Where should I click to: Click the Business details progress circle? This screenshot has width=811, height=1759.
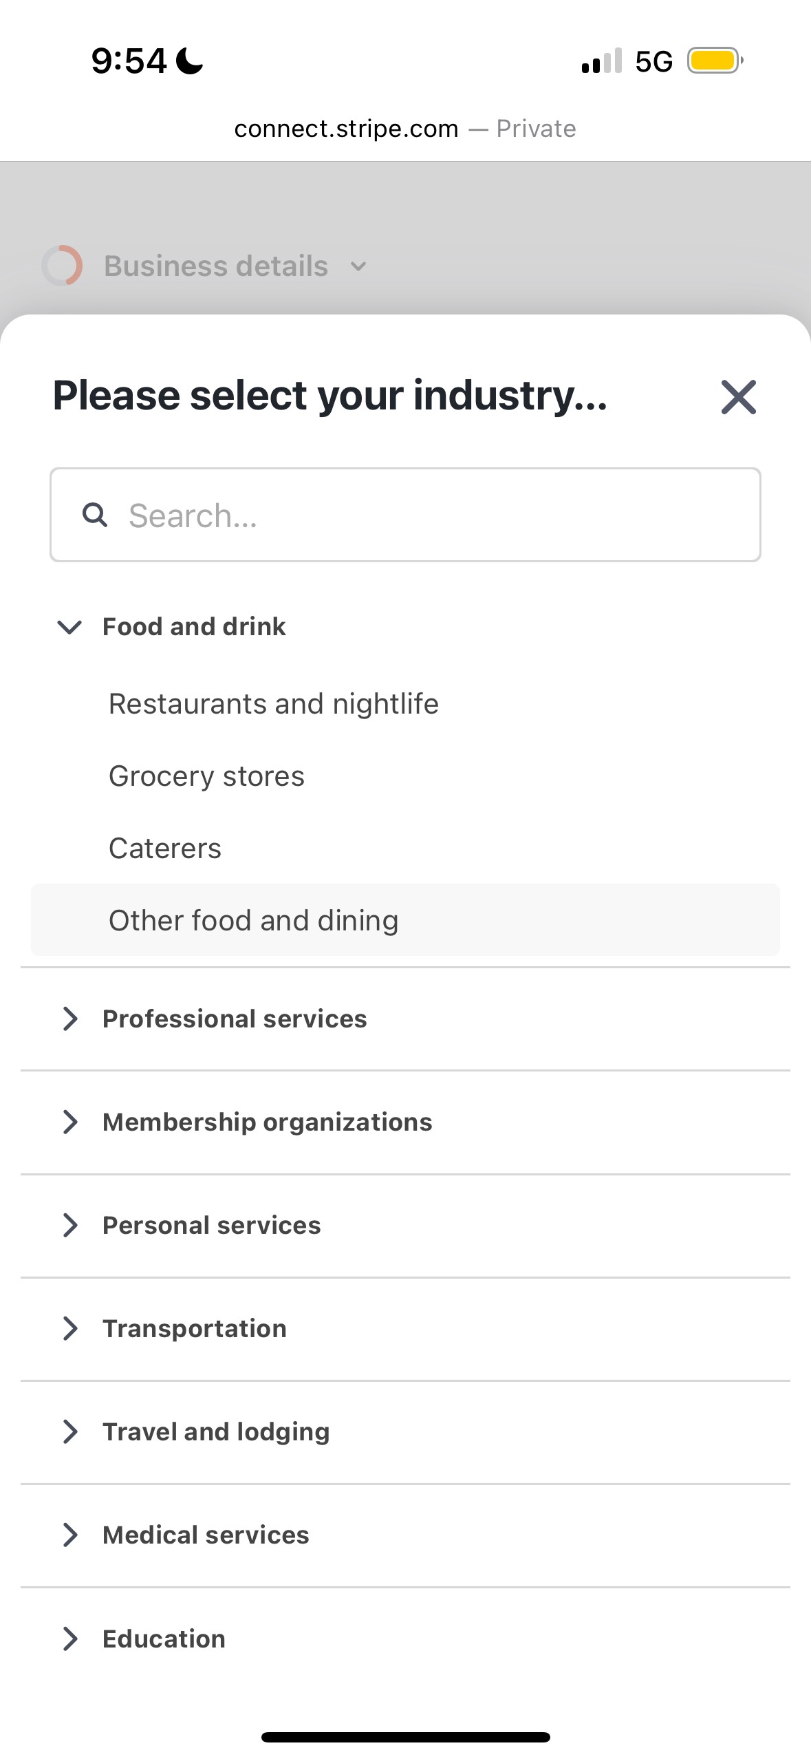tap(63, 266)
